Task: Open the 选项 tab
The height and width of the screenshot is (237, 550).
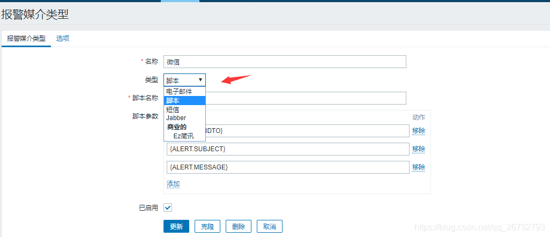Action: (63, 39)
